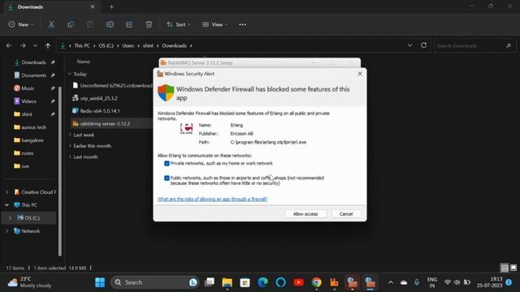
Task: Open the Sort dropdown
Action: point(179,24)
